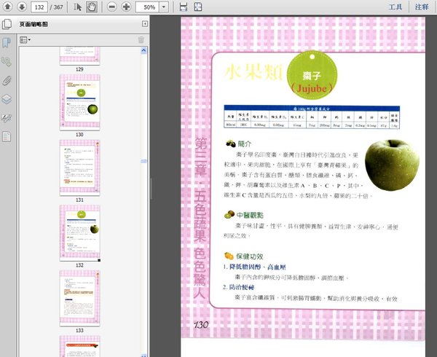437x357 pixels.
Task: Delete selected page using the trash icon
Action: pyautogui.click(x=141, y=39)
